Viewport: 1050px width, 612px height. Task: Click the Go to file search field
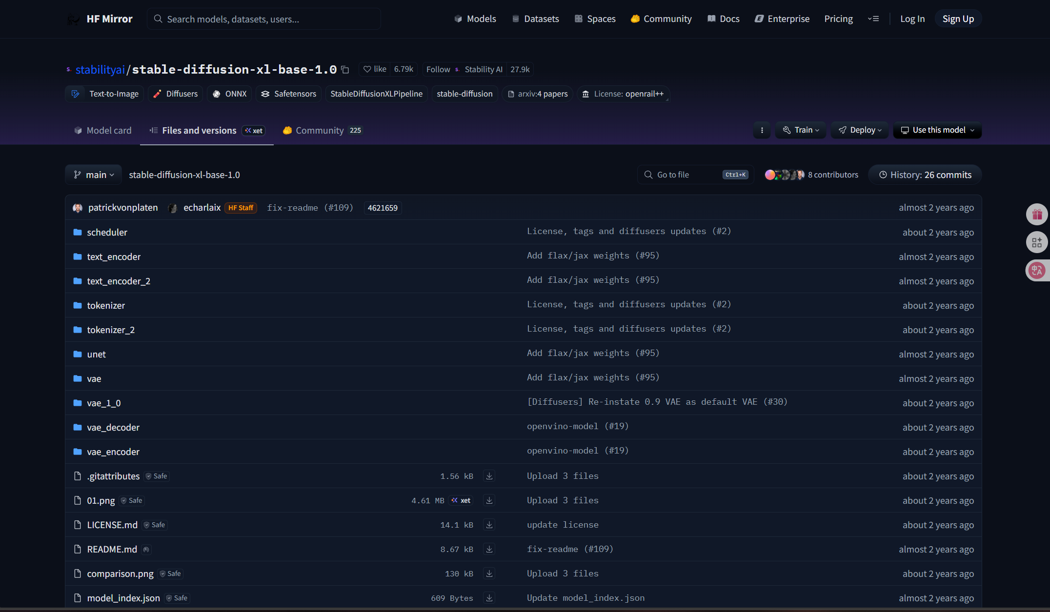tap(695, 175)
